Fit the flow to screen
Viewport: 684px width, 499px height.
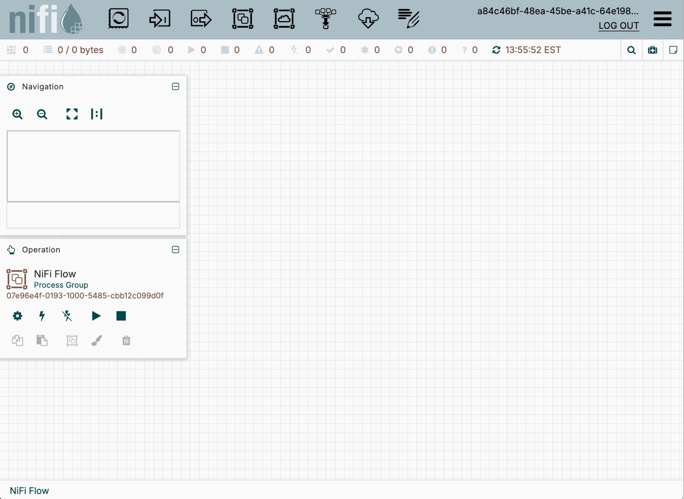72,114
